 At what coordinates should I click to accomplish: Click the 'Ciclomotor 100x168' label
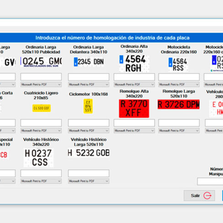[x=89, y=94]
